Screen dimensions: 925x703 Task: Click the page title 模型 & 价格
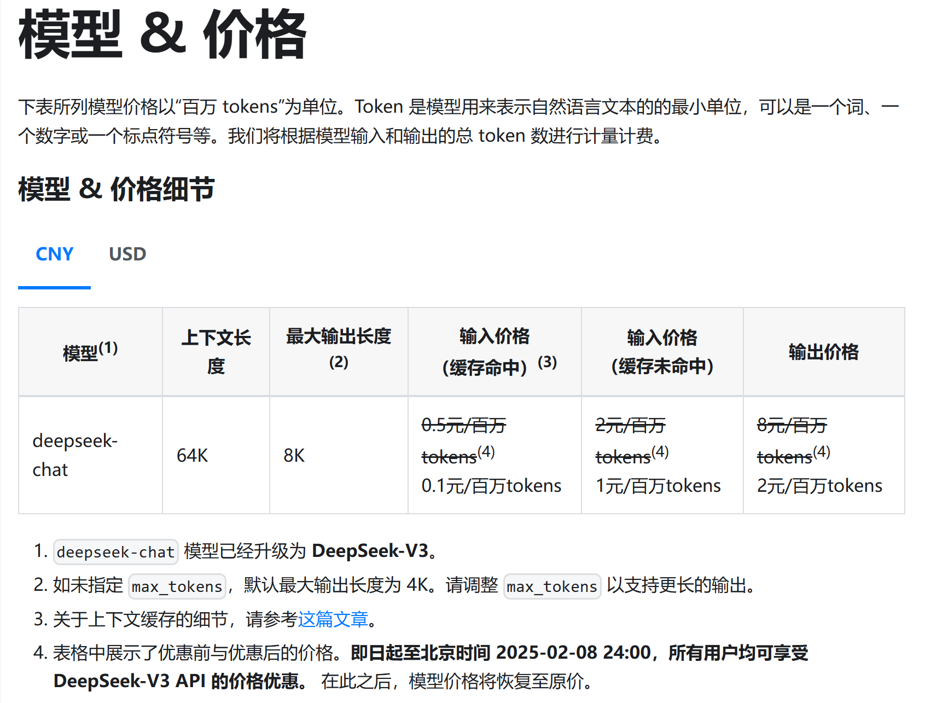point(162,34)
